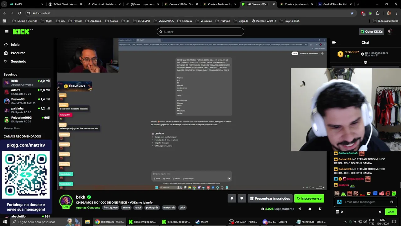The image size is (401, 226).
Task: Open brkk streamer avatar with LIVE badge
Action: (x=66, y=202)
